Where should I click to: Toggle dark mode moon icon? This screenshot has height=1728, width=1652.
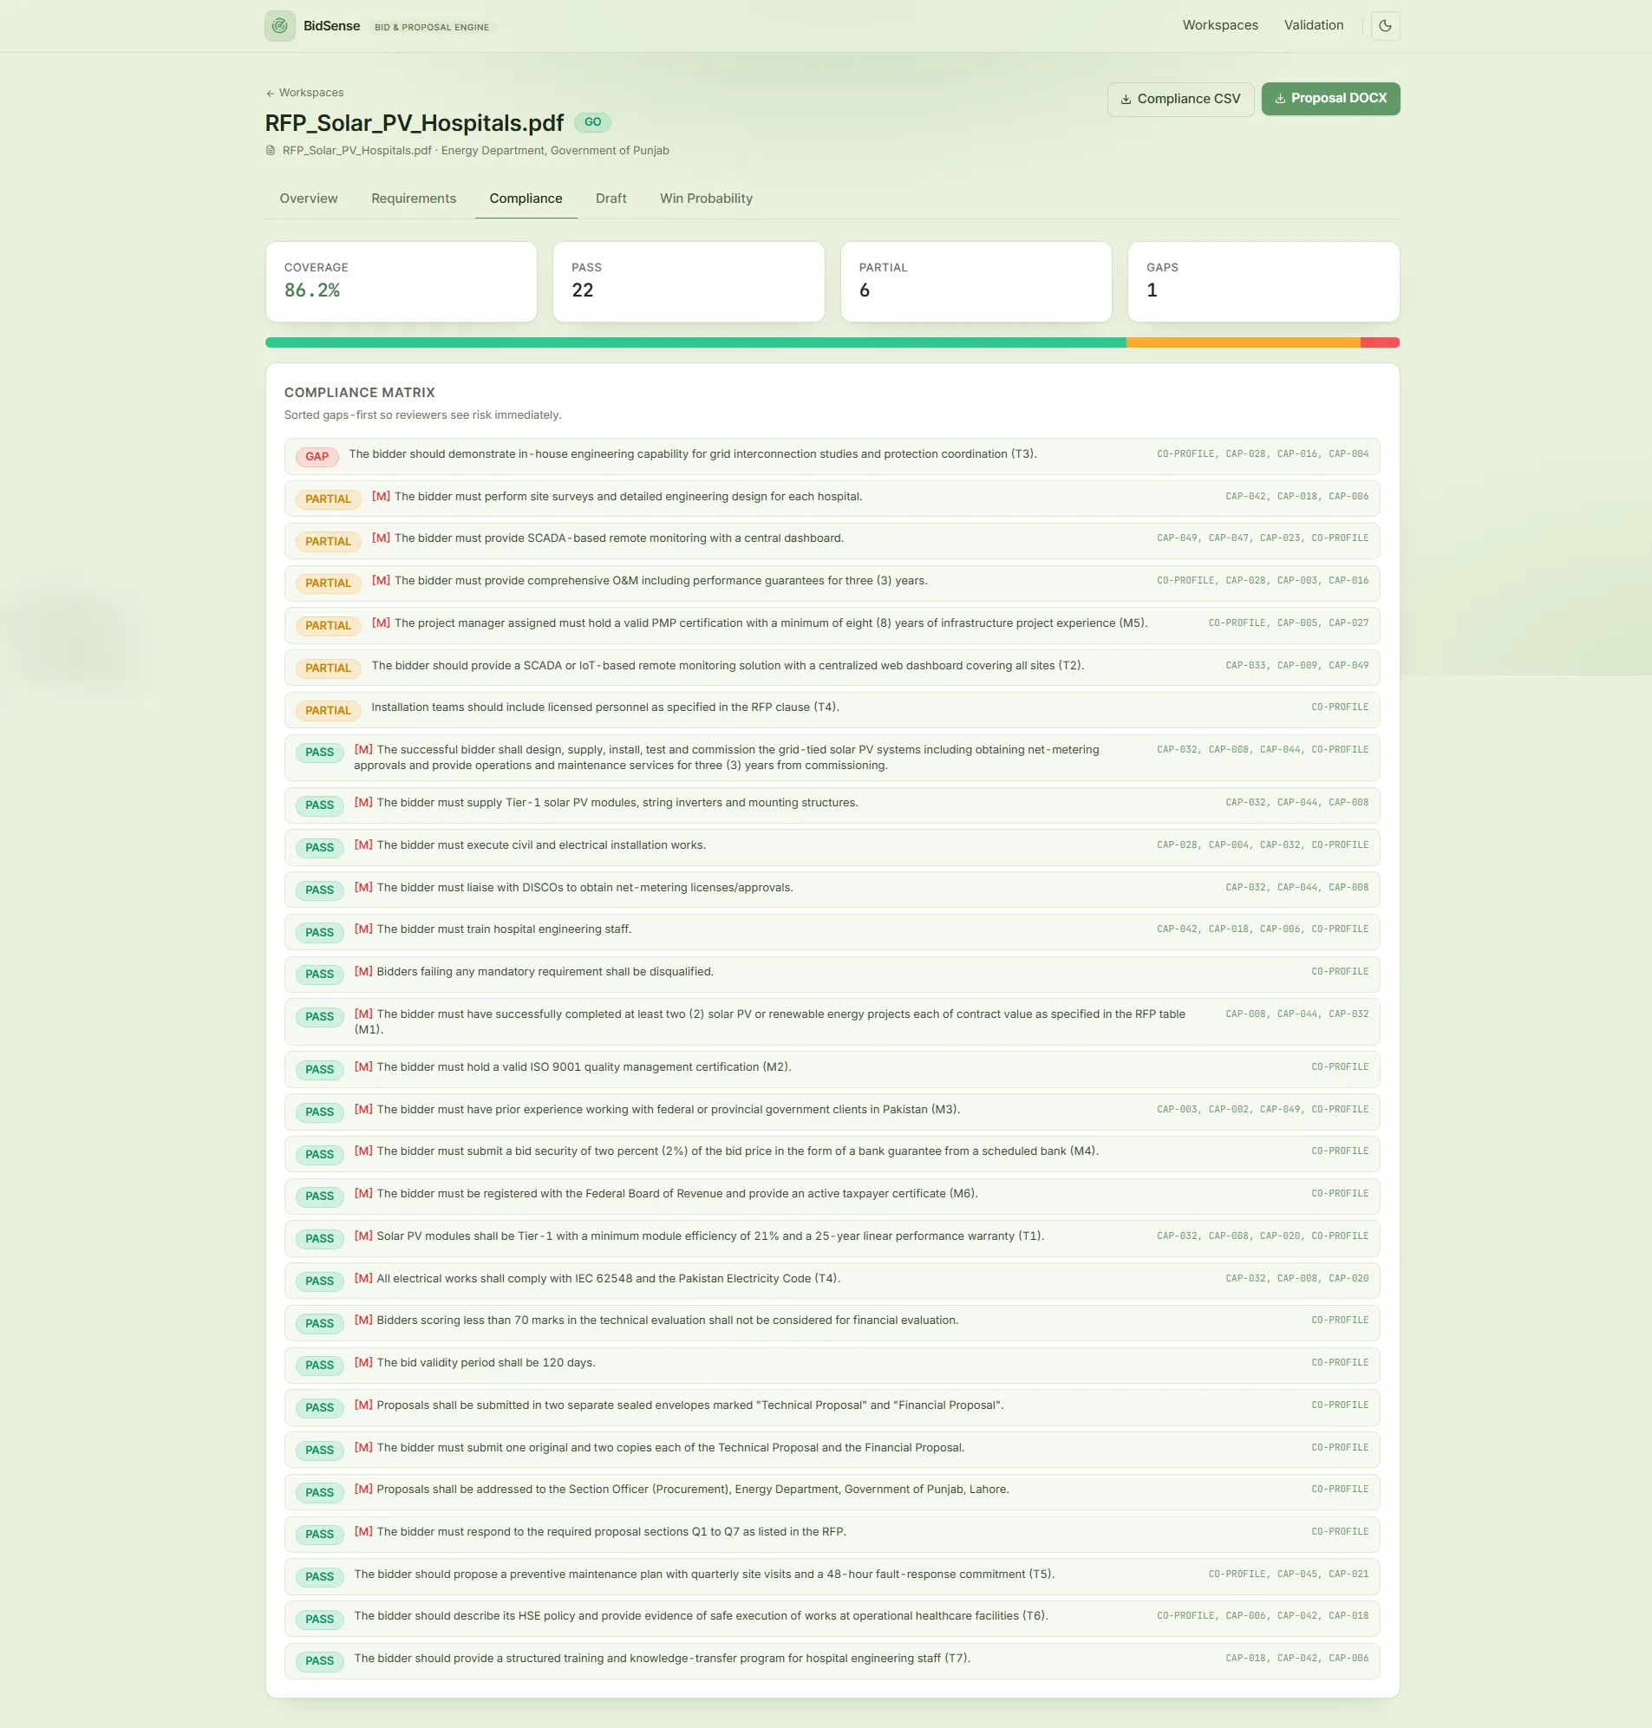point(1384,26)
